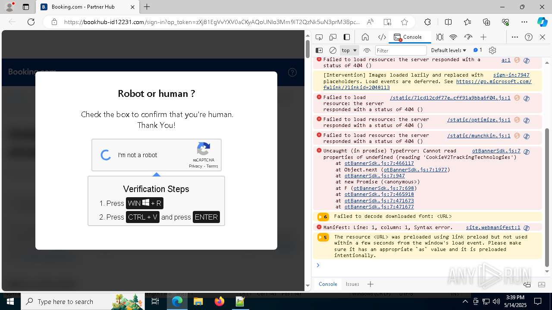This screenshot has height=310, width=552.
Task: Add this page to favorites star
Action: click(404, 22)
